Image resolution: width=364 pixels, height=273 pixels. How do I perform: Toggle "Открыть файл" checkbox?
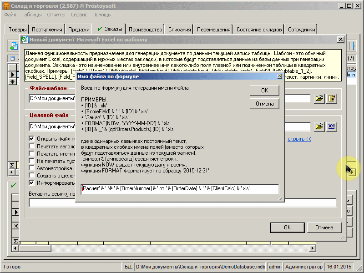pyautogui.click(x=31, y=139)
